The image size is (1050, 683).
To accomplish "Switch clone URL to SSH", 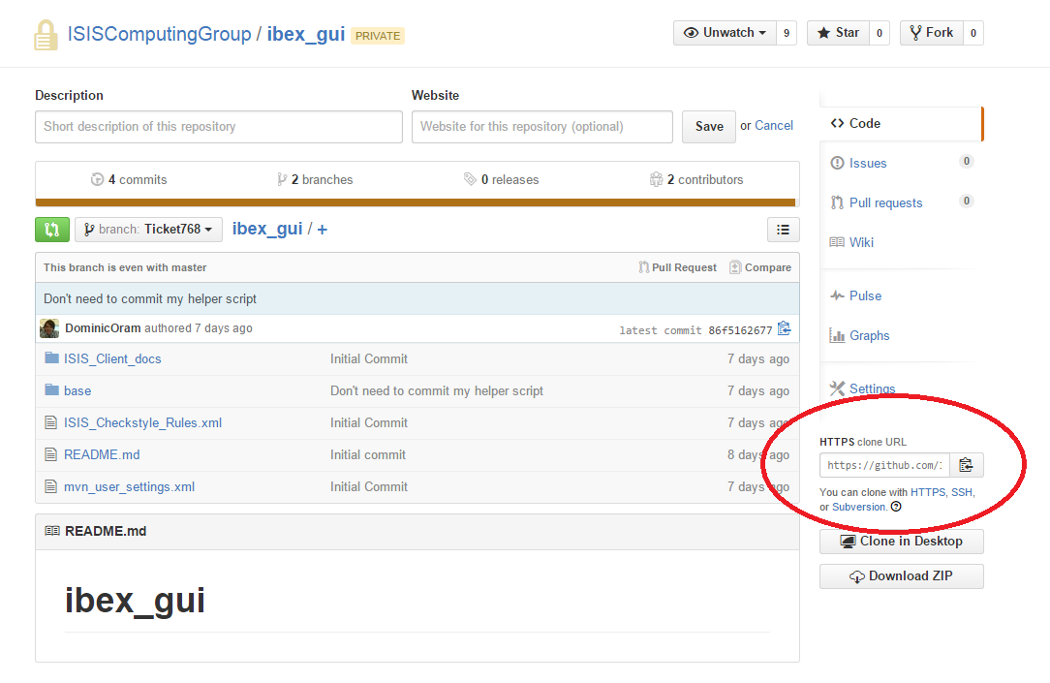I will [962, 492].
